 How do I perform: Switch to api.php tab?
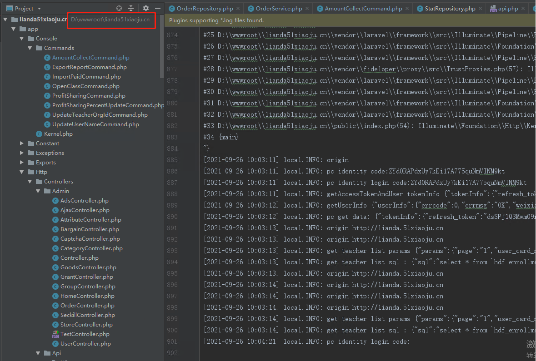(508, 9)
